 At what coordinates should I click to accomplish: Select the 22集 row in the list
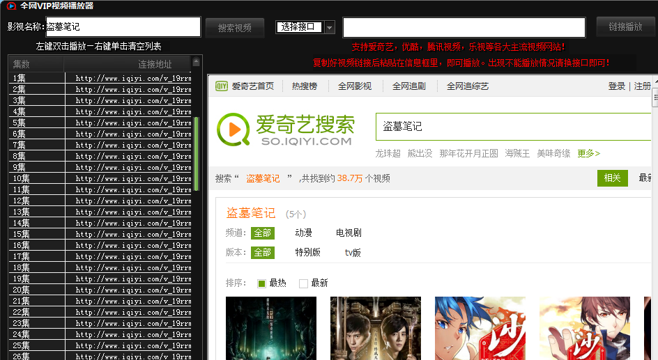(100, 312)
